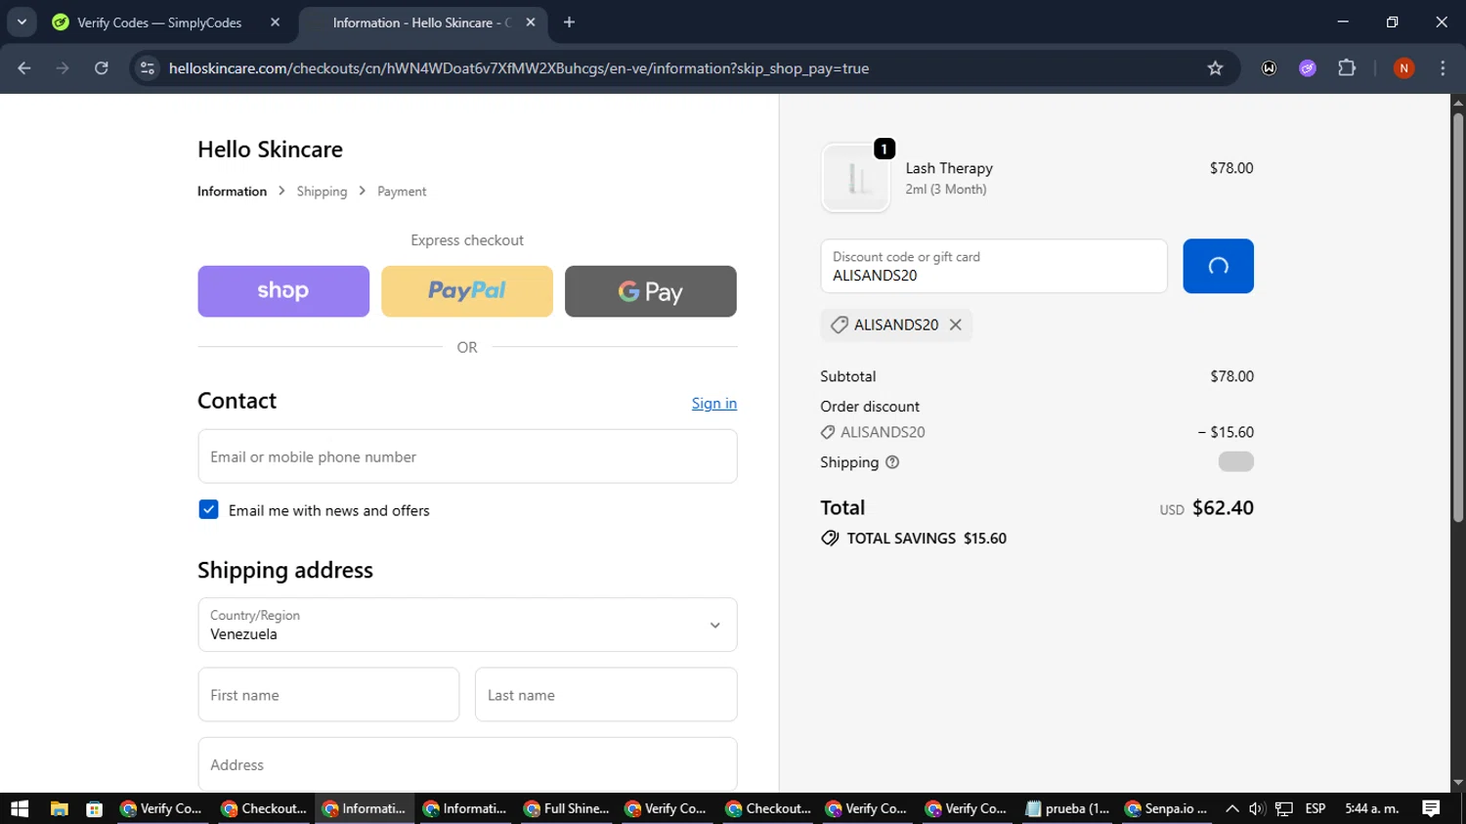1466x824 pixels.
Task: Click the $62.40 total amount
Action: click(x=1223, y=508)
